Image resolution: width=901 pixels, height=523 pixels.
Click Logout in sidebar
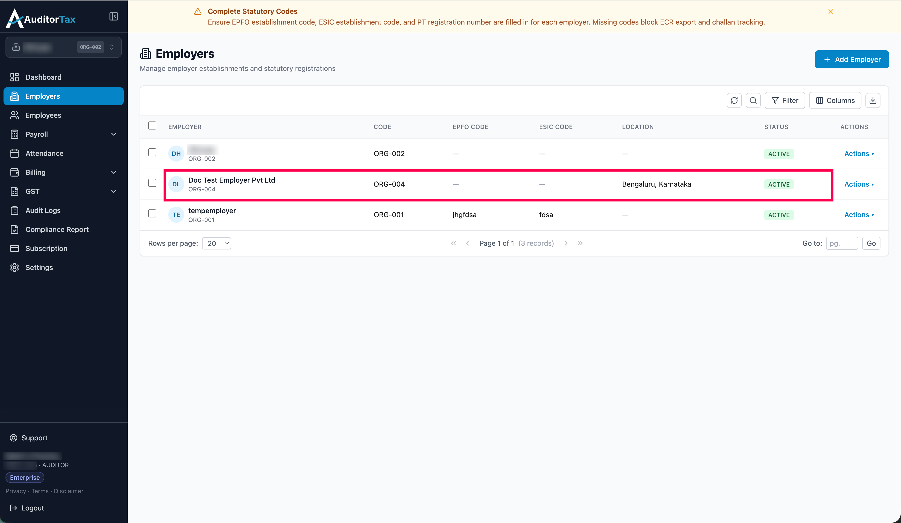click(27, 508)
